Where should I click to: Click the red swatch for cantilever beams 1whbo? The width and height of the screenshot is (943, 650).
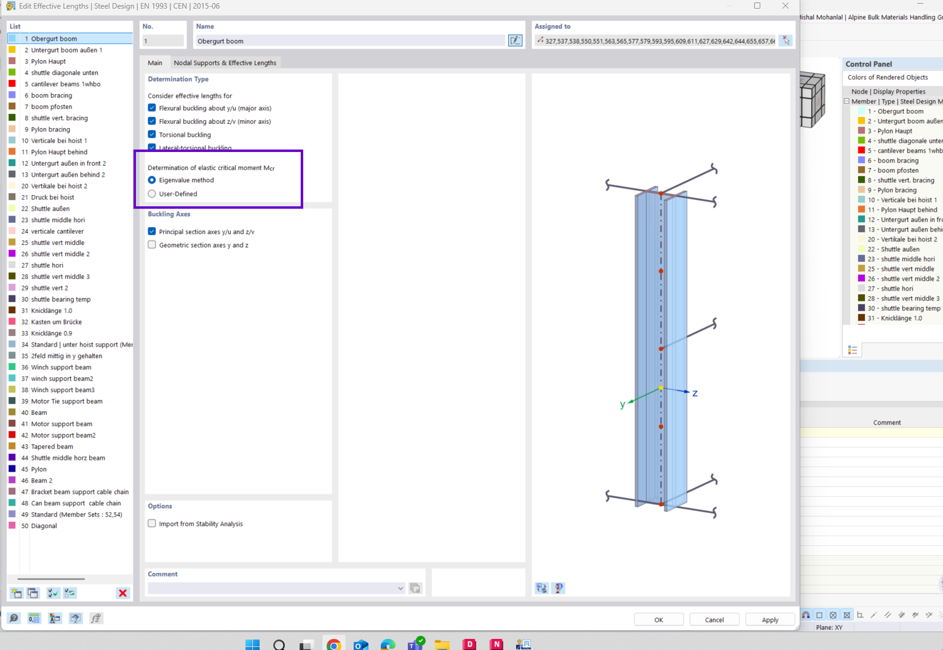[x=12, y=84]
